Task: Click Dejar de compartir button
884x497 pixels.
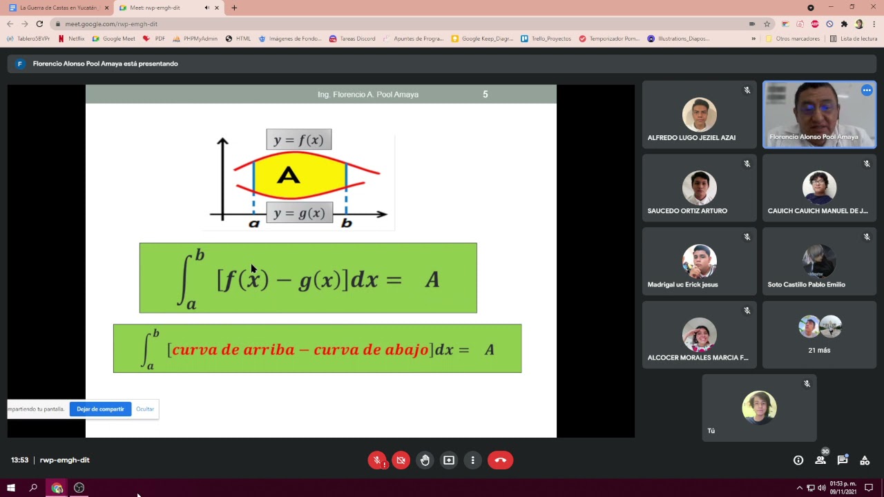Action: coord(100,409)
